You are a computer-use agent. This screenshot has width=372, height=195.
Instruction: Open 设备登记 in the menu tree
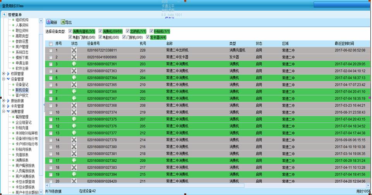tap(22, 84)
